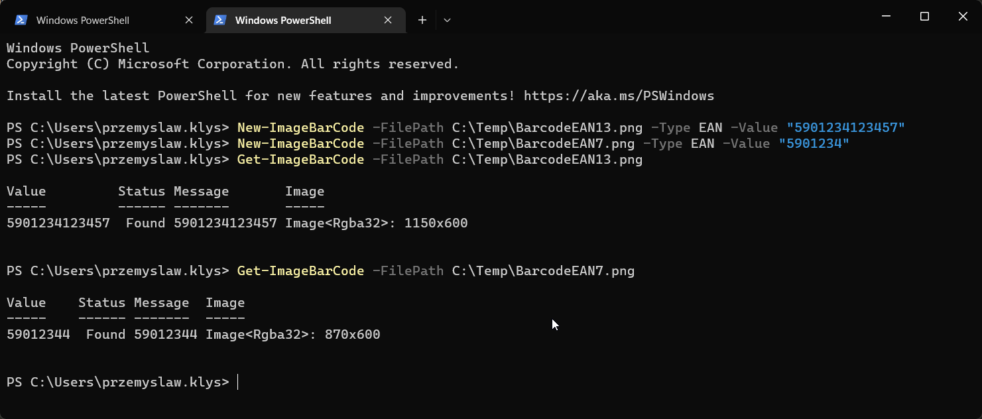Click the minimize window icon

[886, 16]
